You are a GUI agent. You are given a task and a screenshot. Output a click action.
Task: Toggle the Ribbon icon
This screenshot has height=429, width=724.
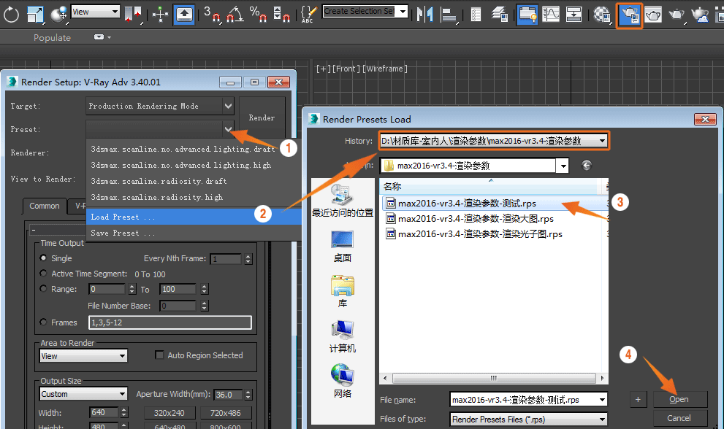pyautogui.click(x=527, y=15)
